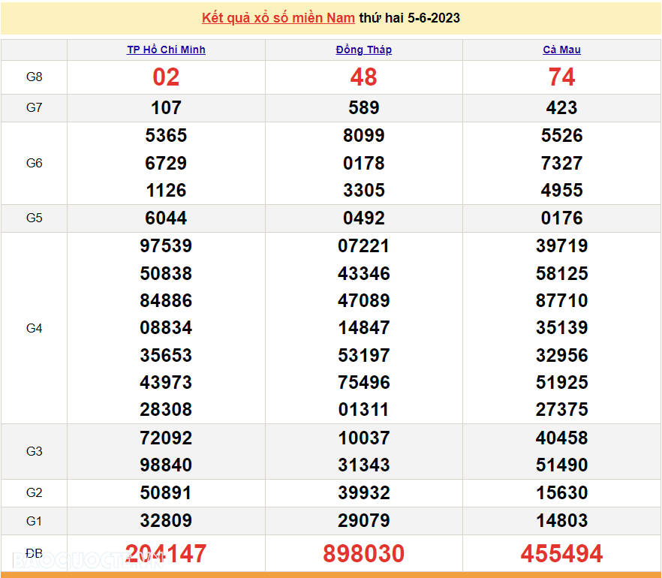Open the Đồng Tháp column header link

point(363,50)
